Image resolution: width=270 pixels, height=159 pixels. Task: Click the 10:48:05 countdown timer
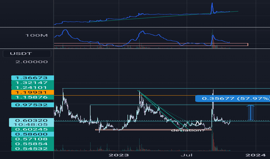[x=31, y=124]
